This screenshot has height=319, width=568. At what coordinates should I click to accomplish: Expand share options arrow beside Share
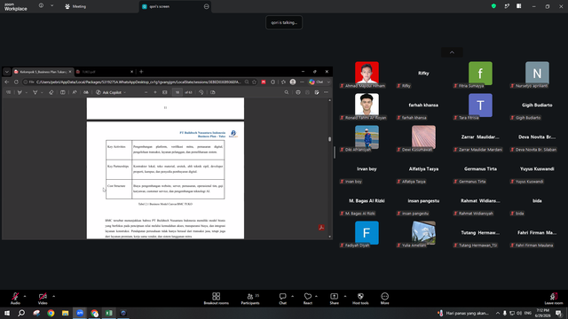344,296
